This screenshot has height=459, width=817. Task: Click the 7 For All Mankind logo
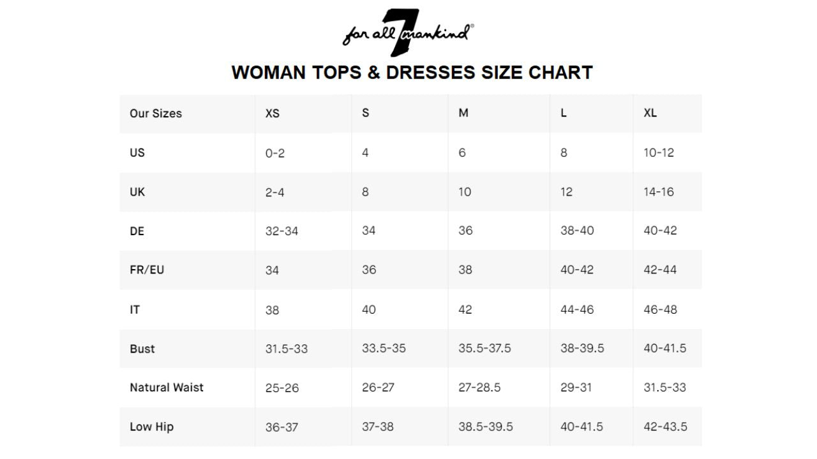[x=408, y=32]
